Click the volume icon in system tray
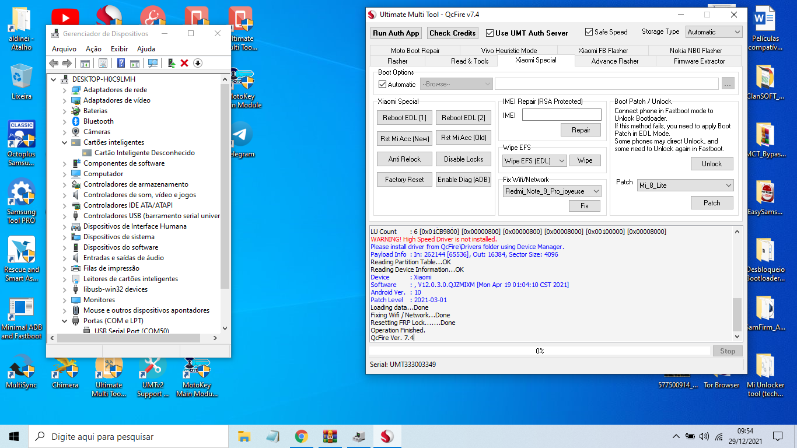The image size is (797, 448). click(704, 436)
